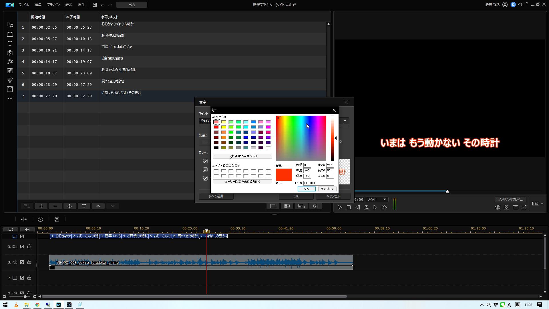Take a snapshot with the camera icon
Viewport: 549px width, 309px height.
tap(506, 207)
